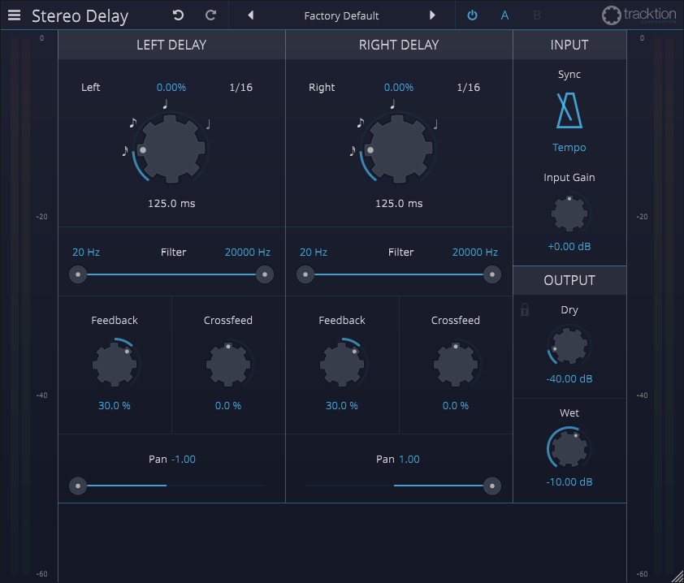Viewport: 684px width, 583px height.
Task: Click the Left Pan slider handle
Action: 78,486
